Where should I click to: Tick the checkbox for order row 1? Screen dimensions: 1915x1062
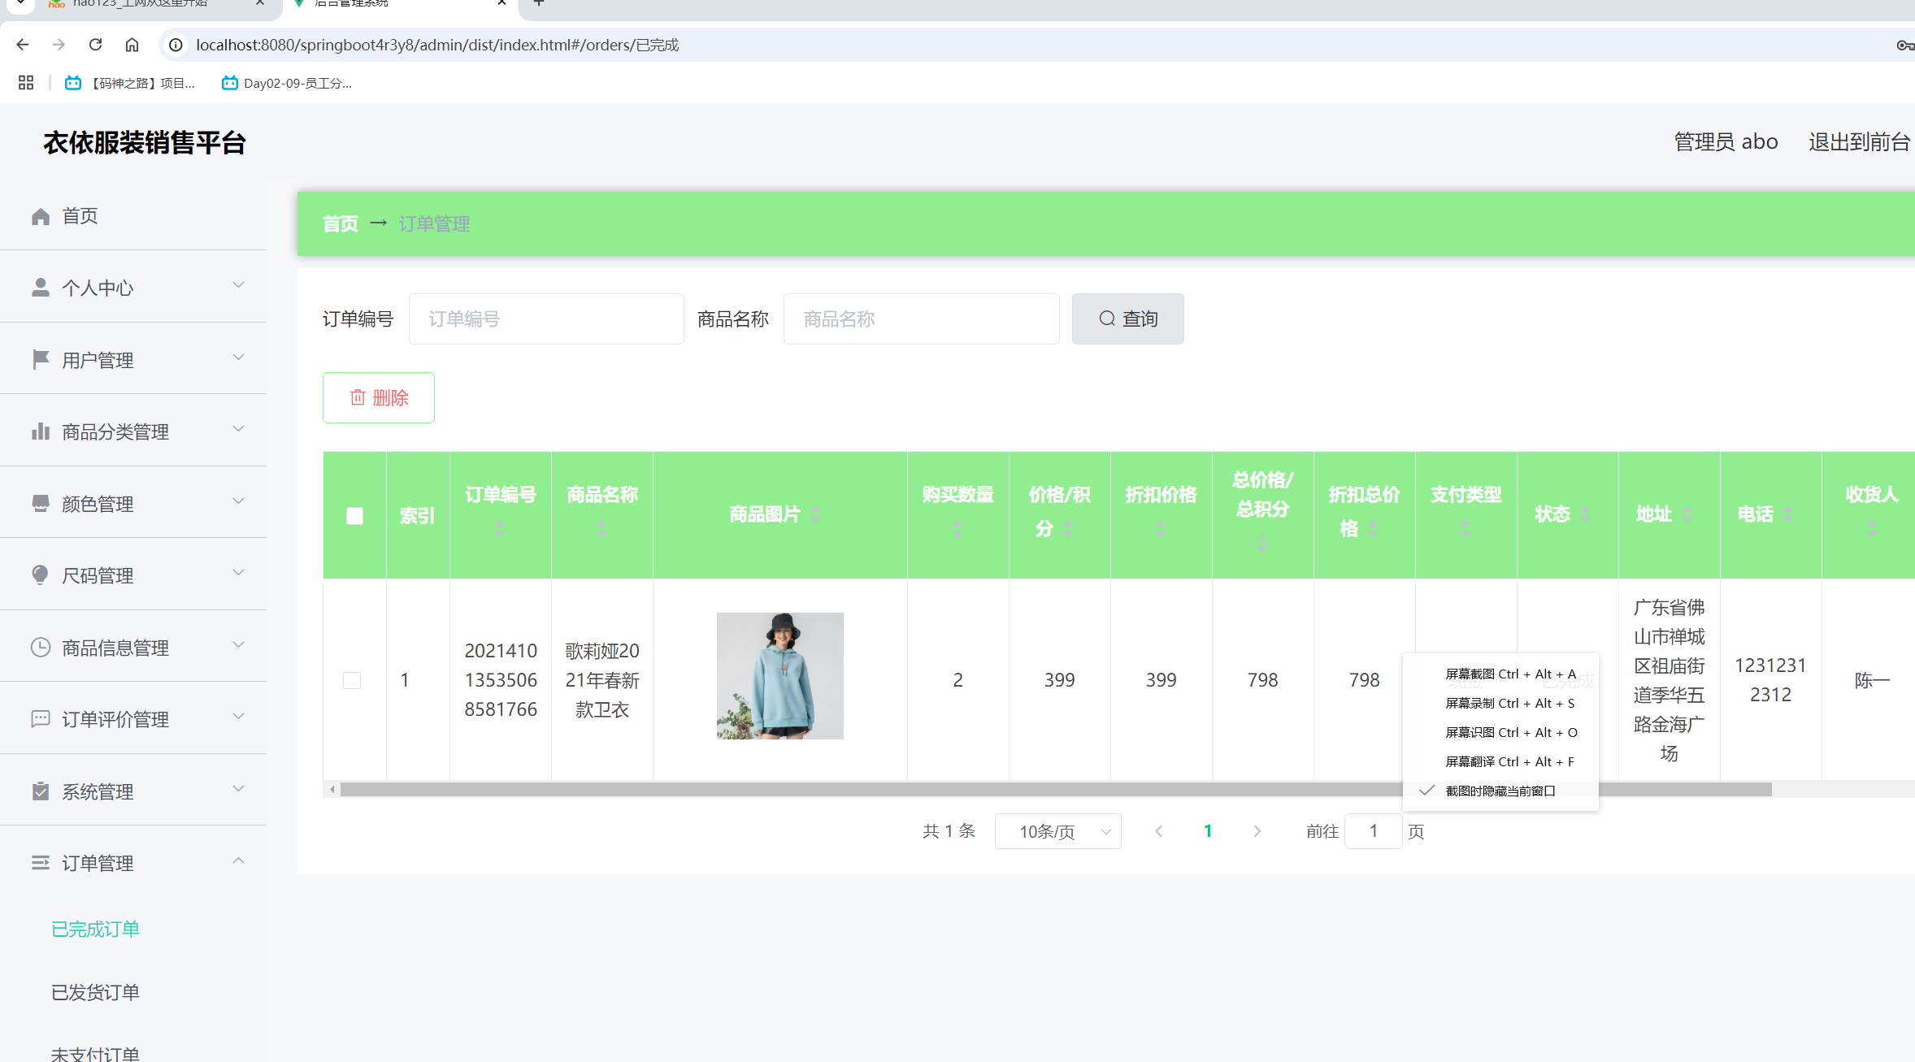pos(352,680)
